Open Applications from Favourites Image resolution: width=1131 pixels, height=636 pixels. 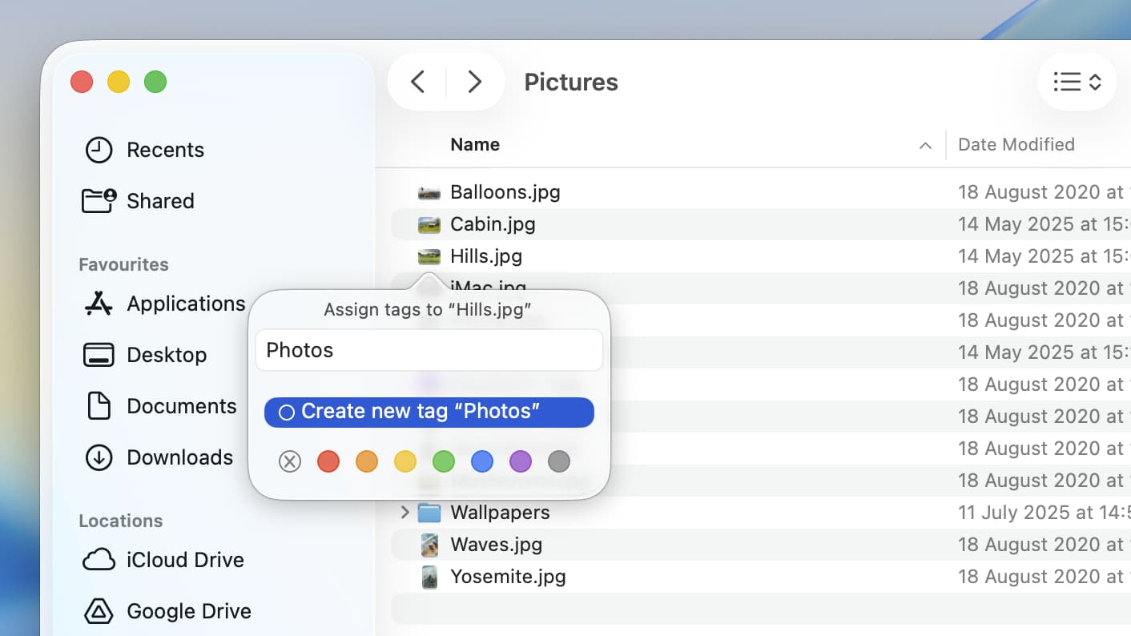(x=185, y=304)
